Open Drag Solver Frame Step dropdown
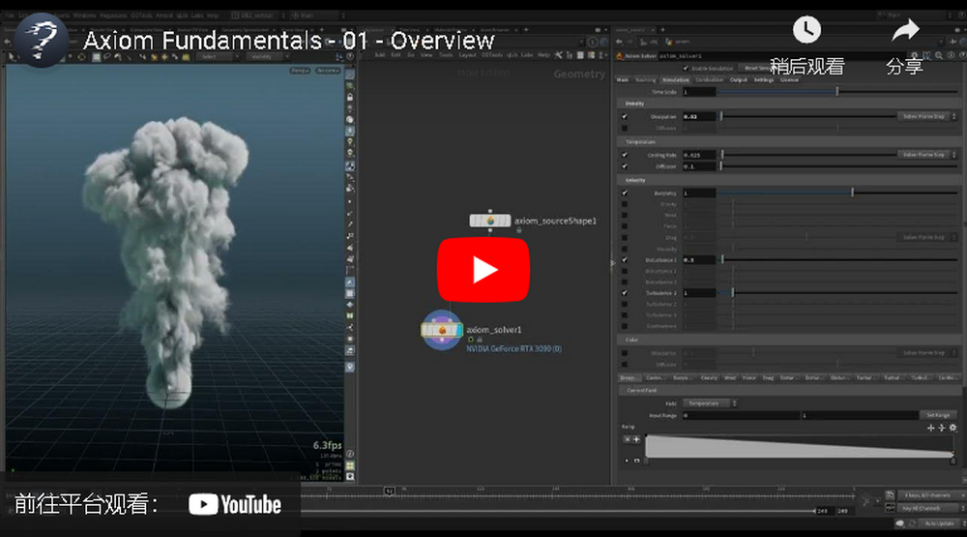Screen dimensions: 967x537 click(x=927, y=238)
